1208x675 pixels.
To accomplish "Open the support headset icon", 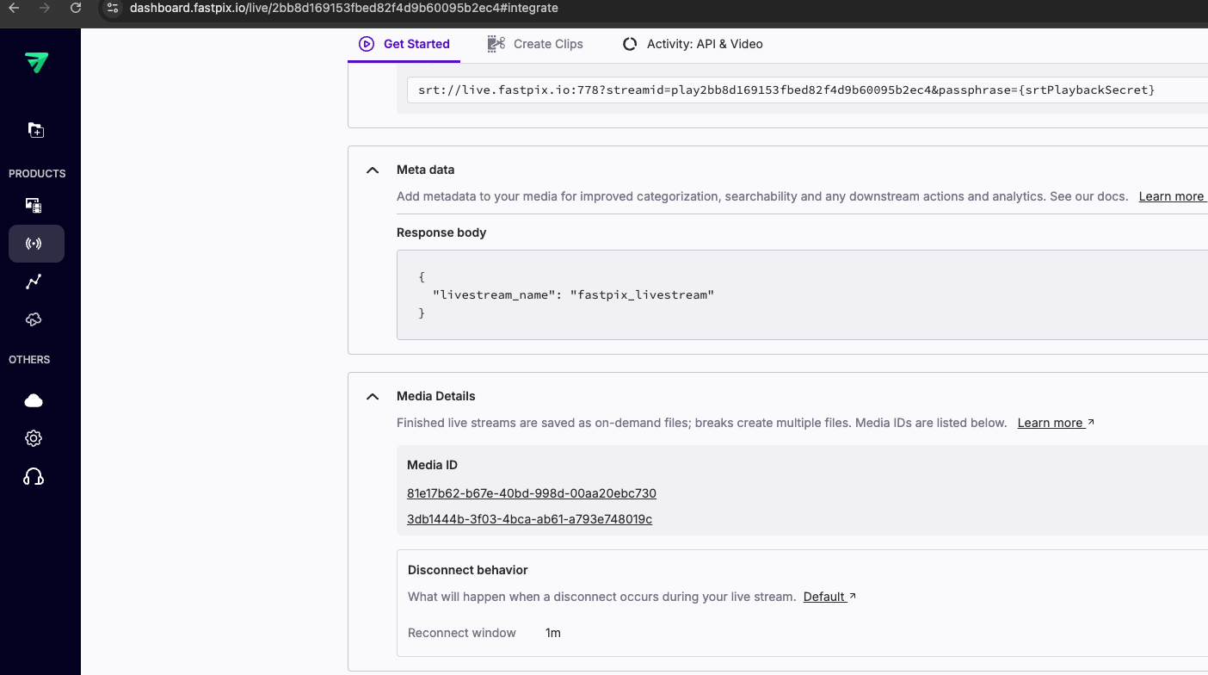I will click(33, 476).
